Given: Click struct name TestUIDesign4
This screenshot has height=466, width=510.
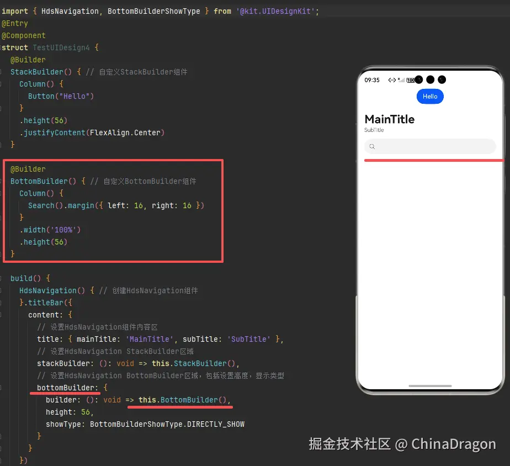Looking at the screenshot, I should point(61,47).
